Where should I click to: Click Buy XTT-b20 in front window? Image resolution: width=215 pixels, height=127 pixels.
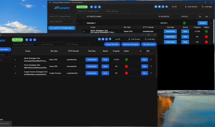tap(17, 40)
